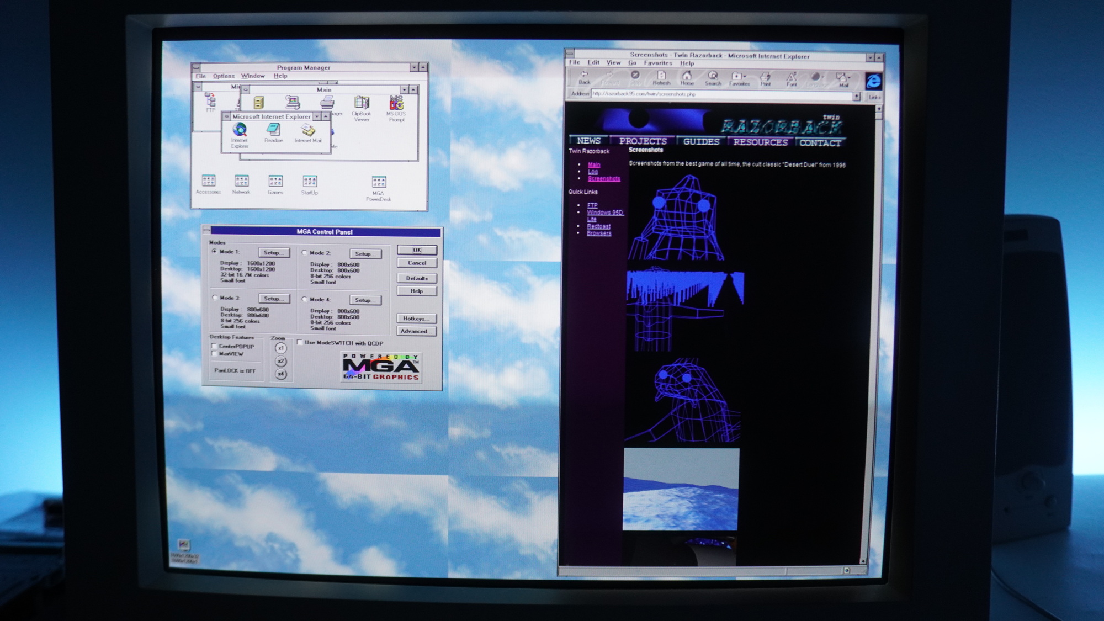Image resolution: width=1104 pixels, height=621 pixels.
Task: Print the page using the IE toolbar
Action: (766, 78)
